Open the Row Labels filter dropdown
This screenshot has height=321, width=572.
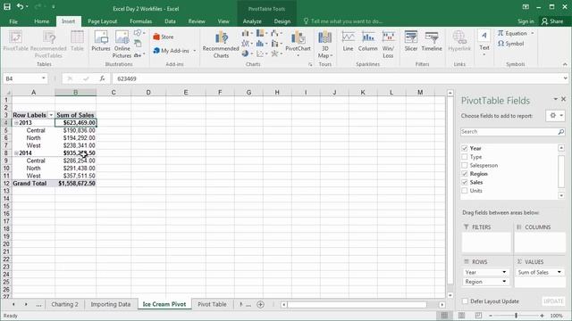point(51,115)
